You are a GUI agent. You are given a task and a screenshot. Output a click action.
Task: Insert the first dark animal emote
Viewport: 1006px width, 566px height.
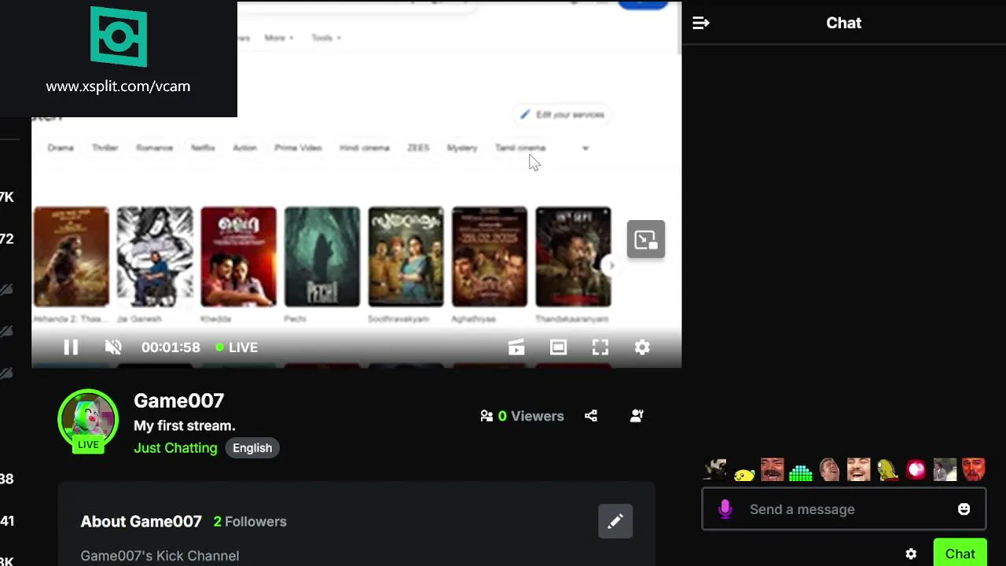(715, 470)
